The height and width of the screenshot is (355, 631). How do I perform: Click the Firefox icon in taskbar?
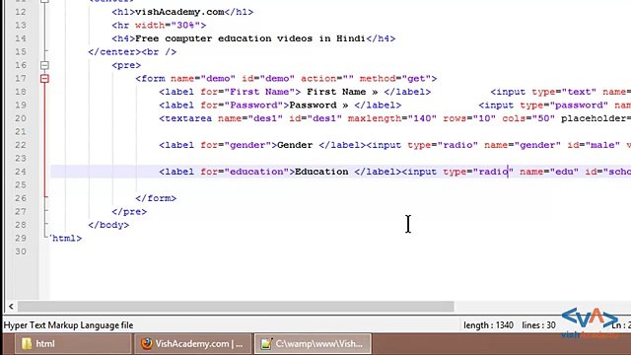point(147,343)
